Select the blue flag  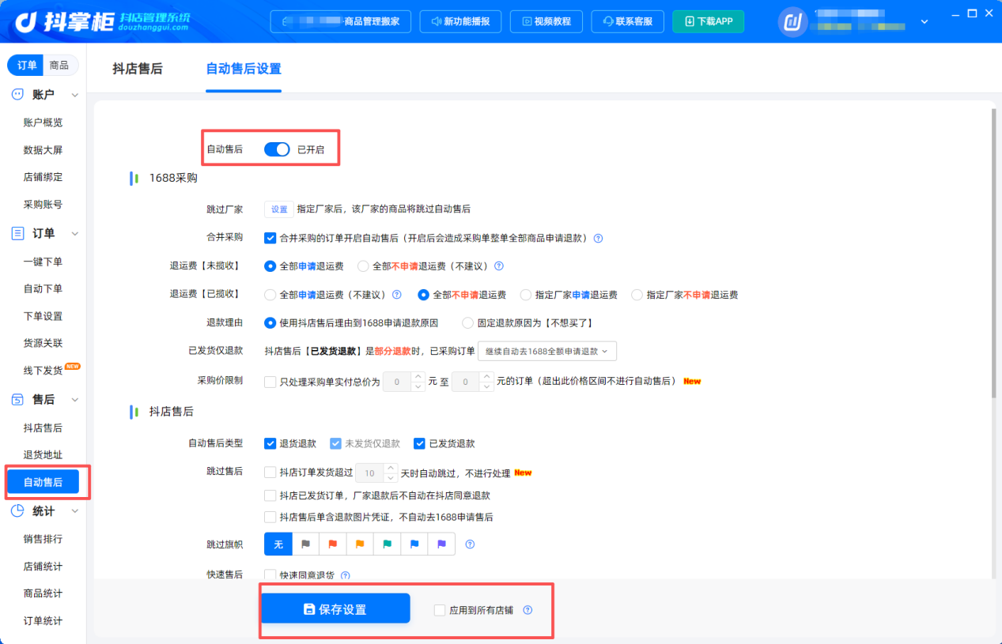[x=414, y=544]
